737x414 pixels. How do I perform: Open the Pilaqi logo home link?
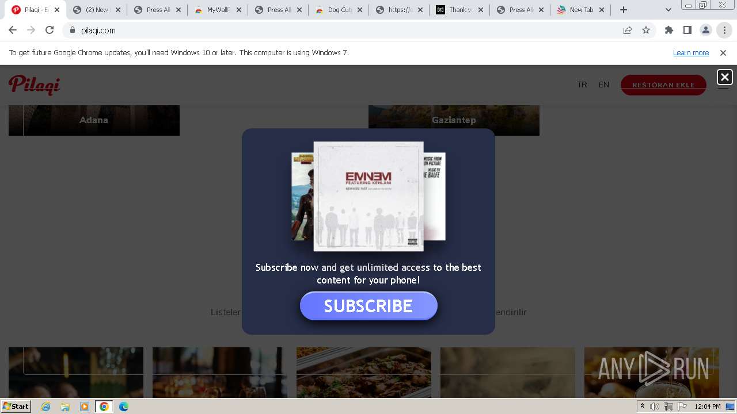35,85
